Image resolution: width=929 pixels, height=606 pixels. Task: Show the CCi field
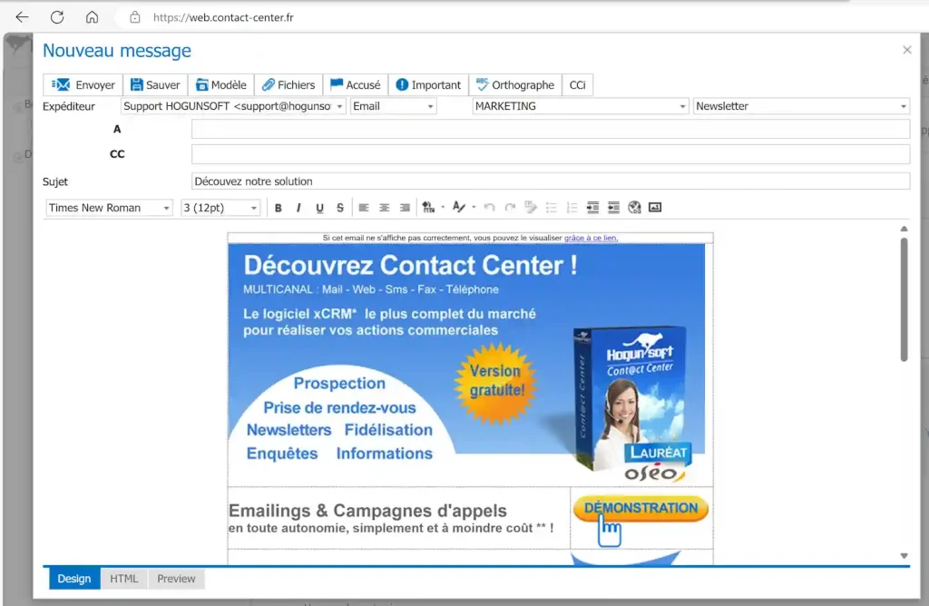click(578, 84)
